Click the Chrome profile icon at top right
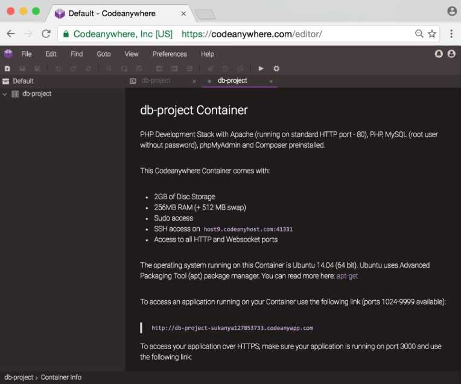Image resolution: width=461 pixels, height=384 pixels. [x=452, y=11]
